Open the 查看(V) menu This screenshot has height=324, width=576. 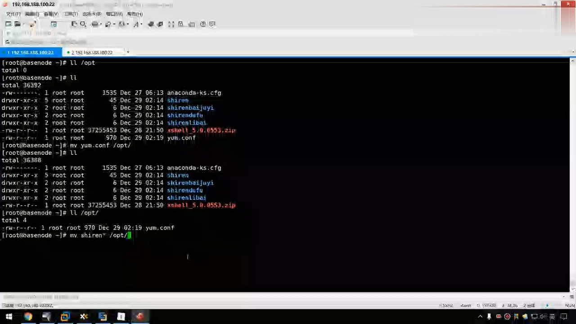coord(51,14)
